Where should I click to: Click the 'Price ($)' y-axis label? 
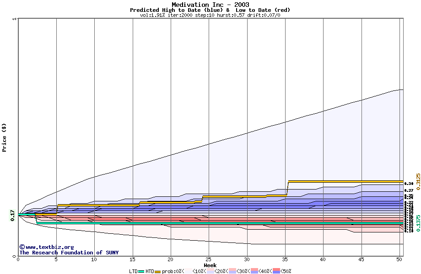point(4,137)
